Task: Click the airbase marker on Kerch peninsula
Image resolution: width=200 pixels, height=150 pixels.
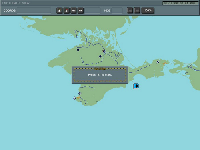Action: (x=158, y=62)
